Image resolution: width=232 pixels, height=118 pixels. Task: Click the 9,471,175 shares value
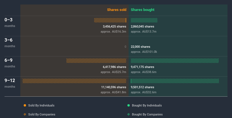pyautogui.click(x=142, y=67)
